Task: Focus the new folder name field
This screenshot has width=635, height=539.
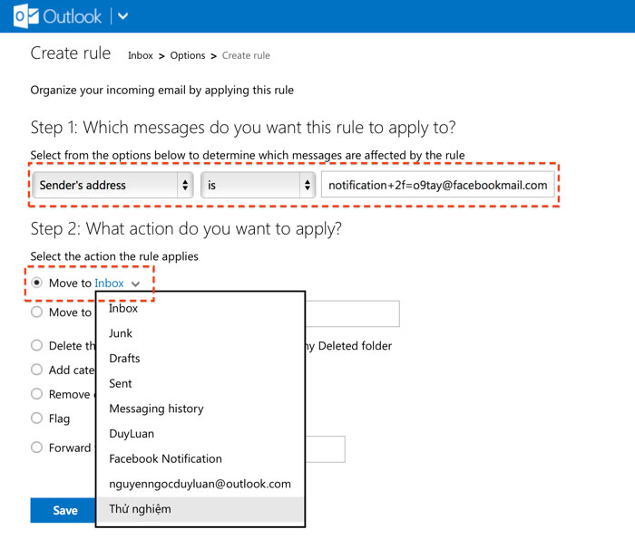Action: [352, 313]
